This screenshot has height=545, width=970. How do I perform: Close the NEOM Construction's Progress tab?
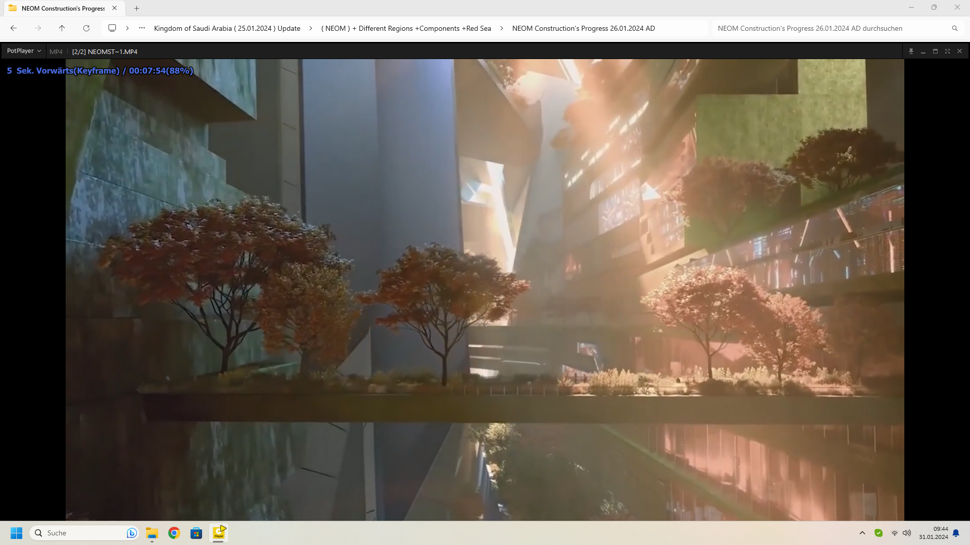[x=115, y=8]
